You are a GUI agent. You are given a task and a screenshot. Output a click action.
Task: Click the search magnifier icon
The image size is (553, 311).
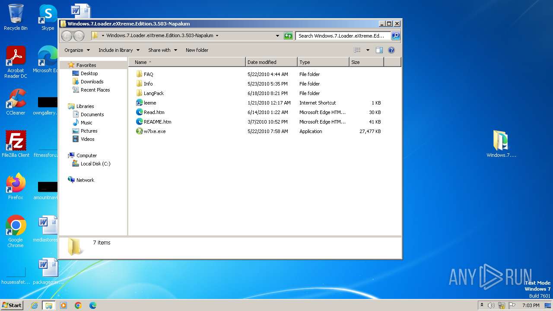point(395,36)
